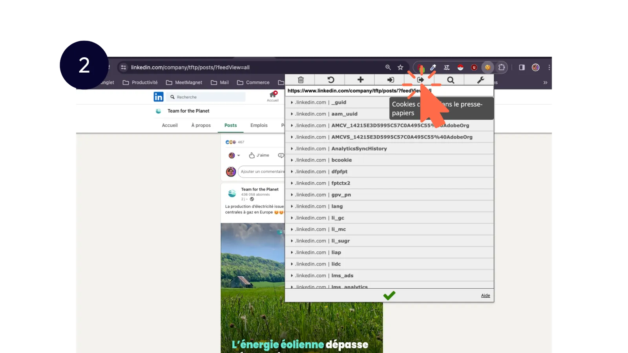Click the export cookies icon
628x353 pixels.
click(x=420, y=80)
